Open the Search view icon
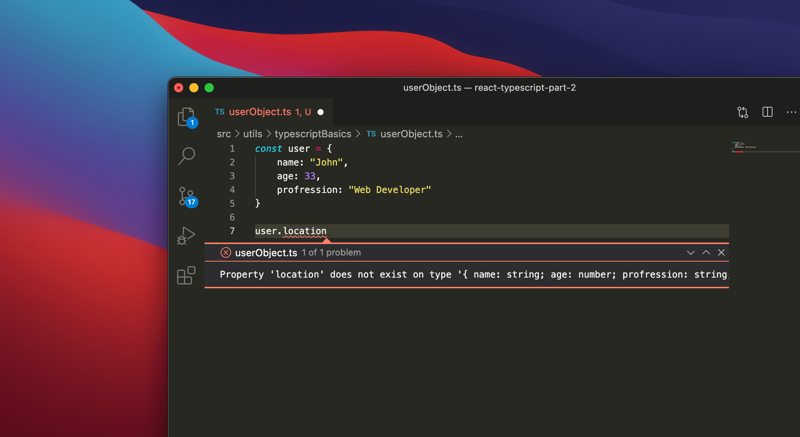The image size is (800, 437). click(186, 156)
